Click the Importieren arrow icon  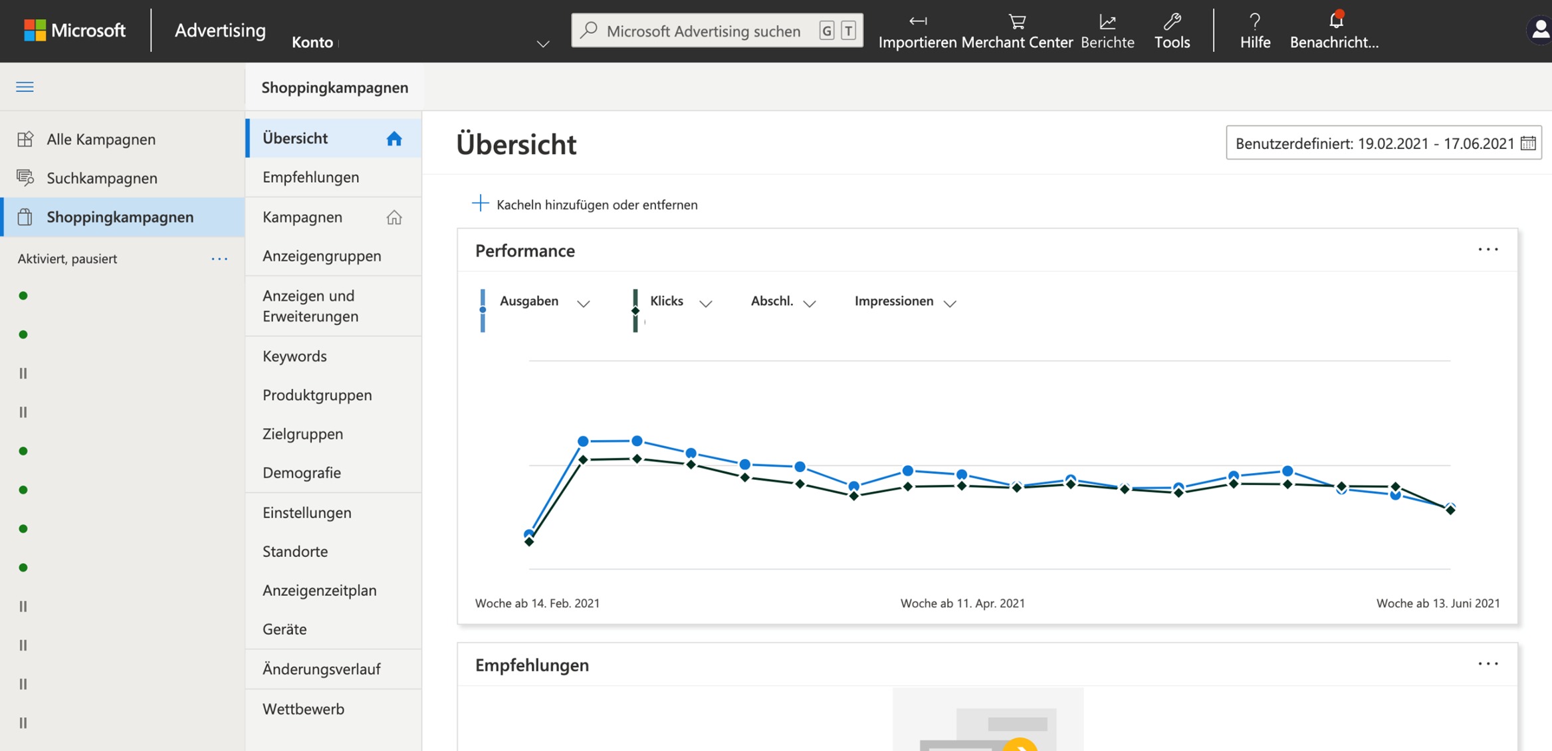(918, 21)
